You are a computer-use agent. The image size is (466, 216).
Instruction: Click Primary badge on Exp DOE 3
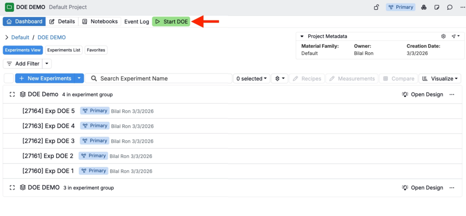(x=95, y=141)
